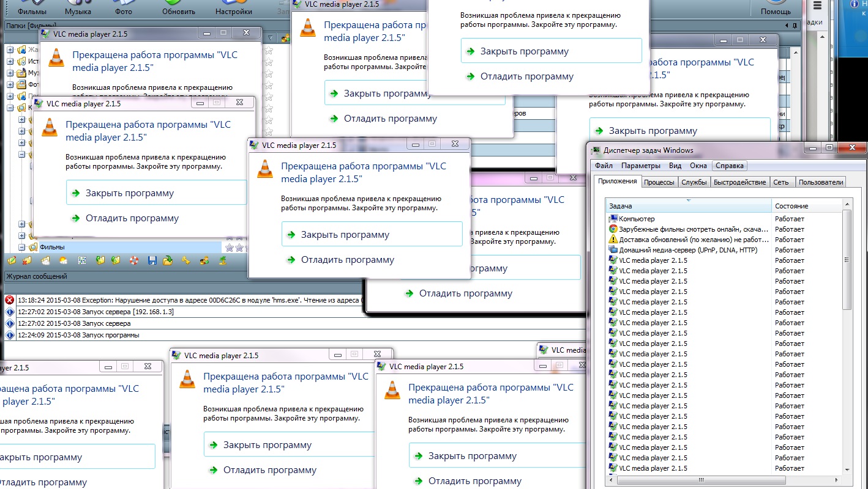Click the sun and cloud icon

[63, 261]
